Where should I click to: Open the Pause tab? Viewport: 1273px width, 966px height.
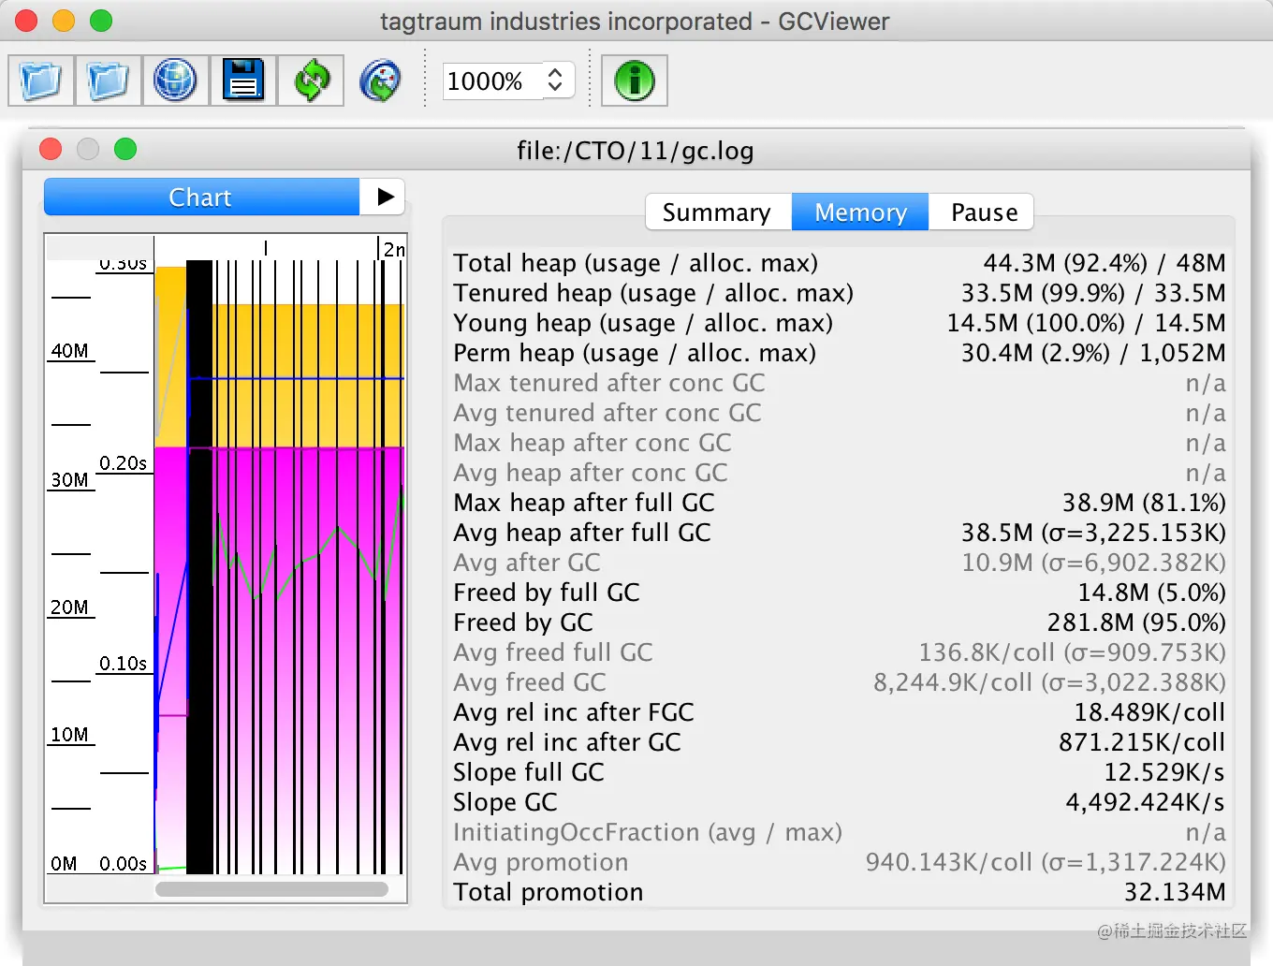point(983,212)
